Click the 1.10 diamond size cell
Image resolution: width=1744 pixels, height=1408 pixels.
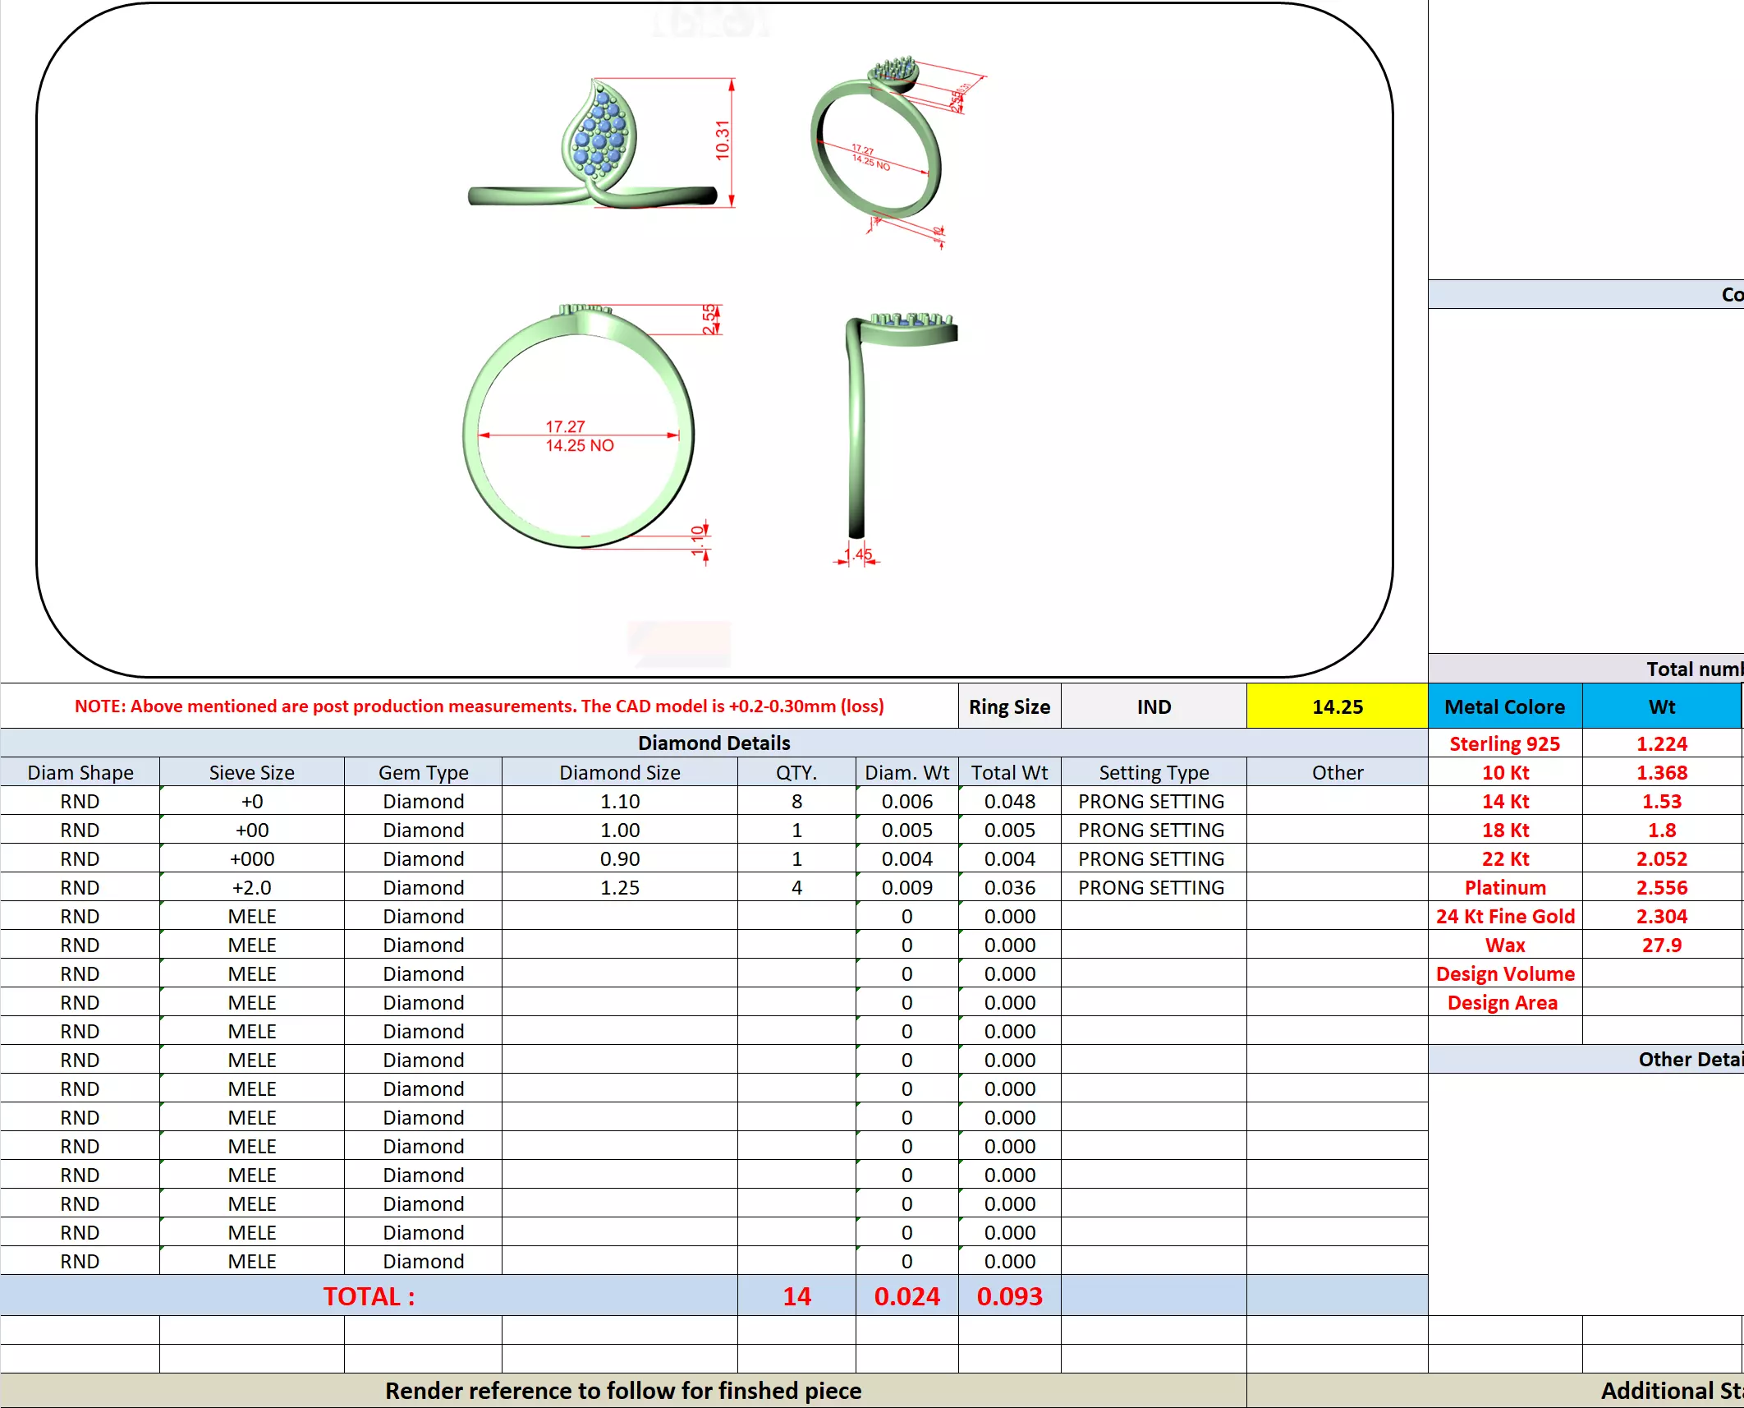tap(619, 801)
